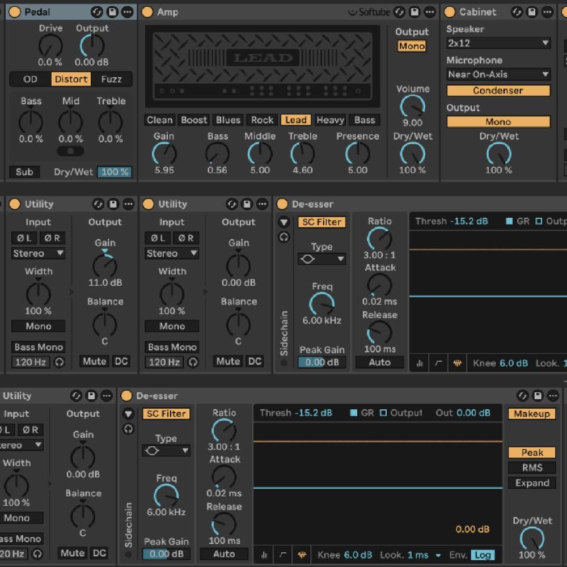Click activity view icon in upper De-esser
The width and height of the screenshot is (567, 567).
pyautogui.click(x=458, y=363)
